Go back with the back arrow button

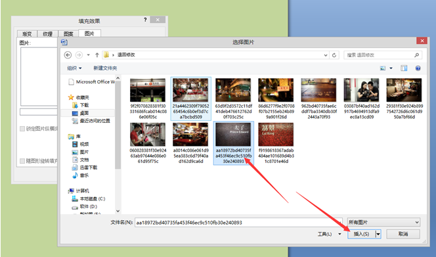68,55
